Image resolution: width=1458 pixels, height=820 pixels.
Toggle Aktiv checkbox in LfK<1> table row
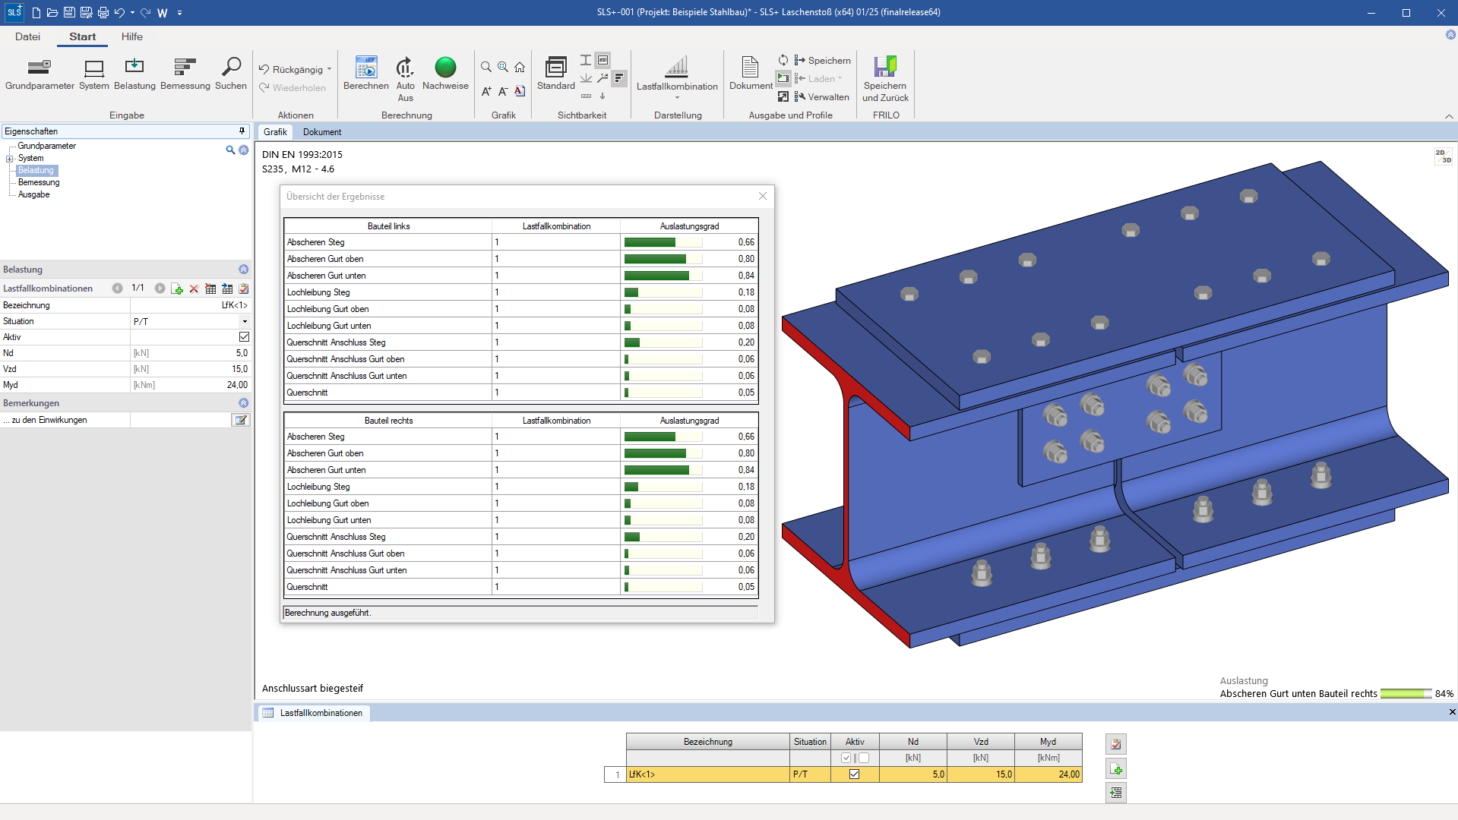[854, 774]
